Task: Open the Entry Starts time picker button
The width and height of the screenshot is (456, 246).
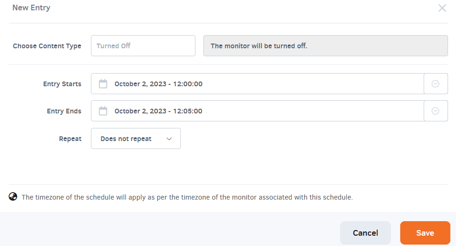Action: coord(435,84)
